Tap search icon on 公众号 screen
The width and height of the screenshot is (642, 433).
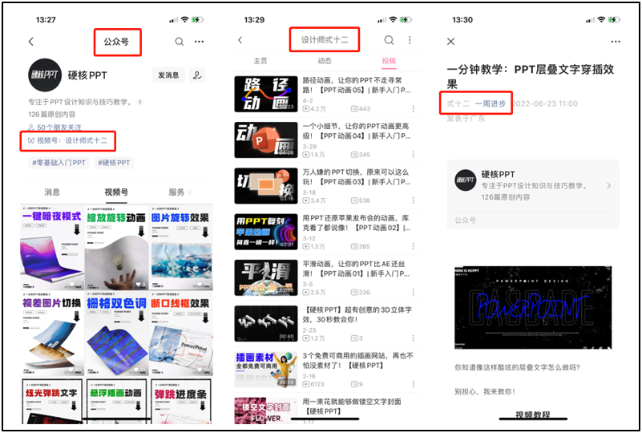tap(180, 42)
